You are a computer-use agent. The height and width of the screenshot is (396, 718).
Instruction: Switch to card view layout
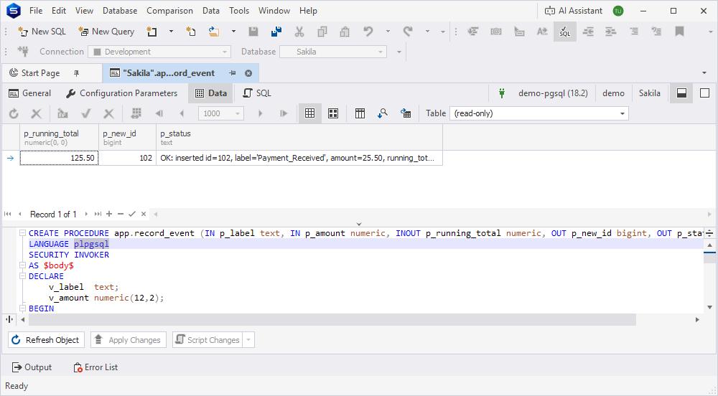point(333,113)
